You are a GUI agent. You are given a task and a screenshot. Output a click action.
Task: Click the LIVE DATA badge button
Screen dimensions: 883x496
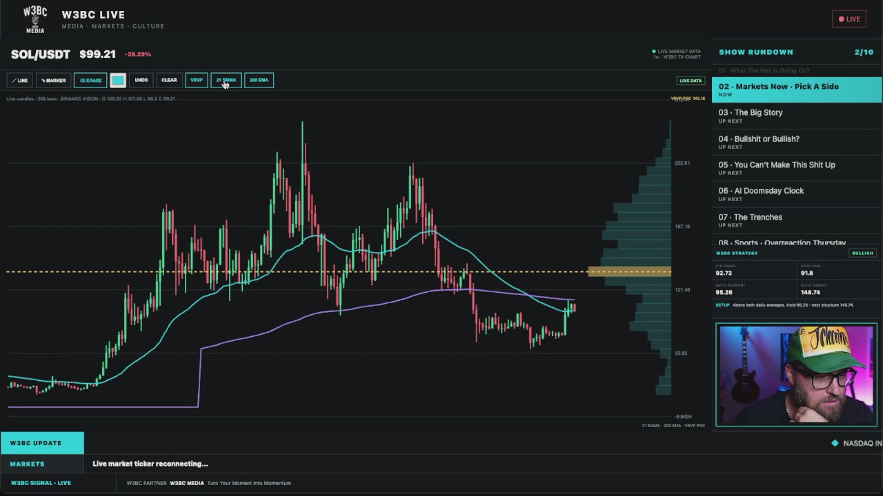click(691, 80)
